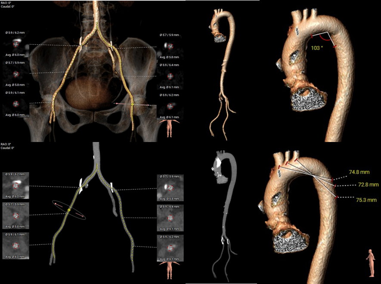Screen dimensions: 381x284
Task: Click the 74.8 mm distance label
Action: (359, 172)
